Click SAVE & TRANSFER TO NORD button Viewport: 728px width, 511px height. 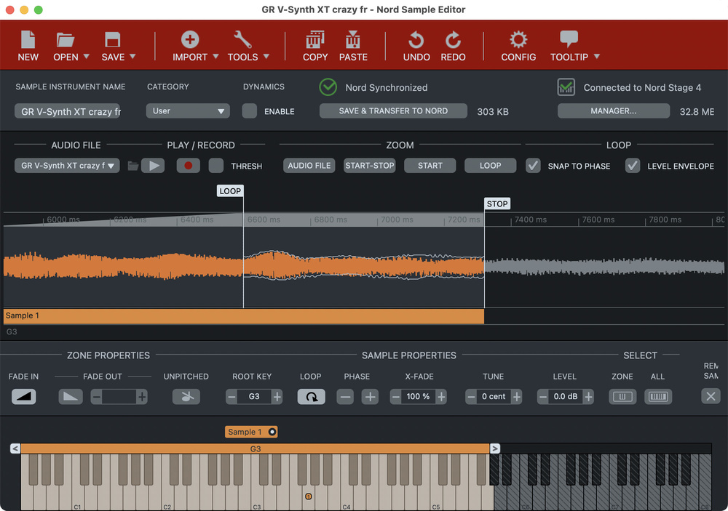click(393, 110)
